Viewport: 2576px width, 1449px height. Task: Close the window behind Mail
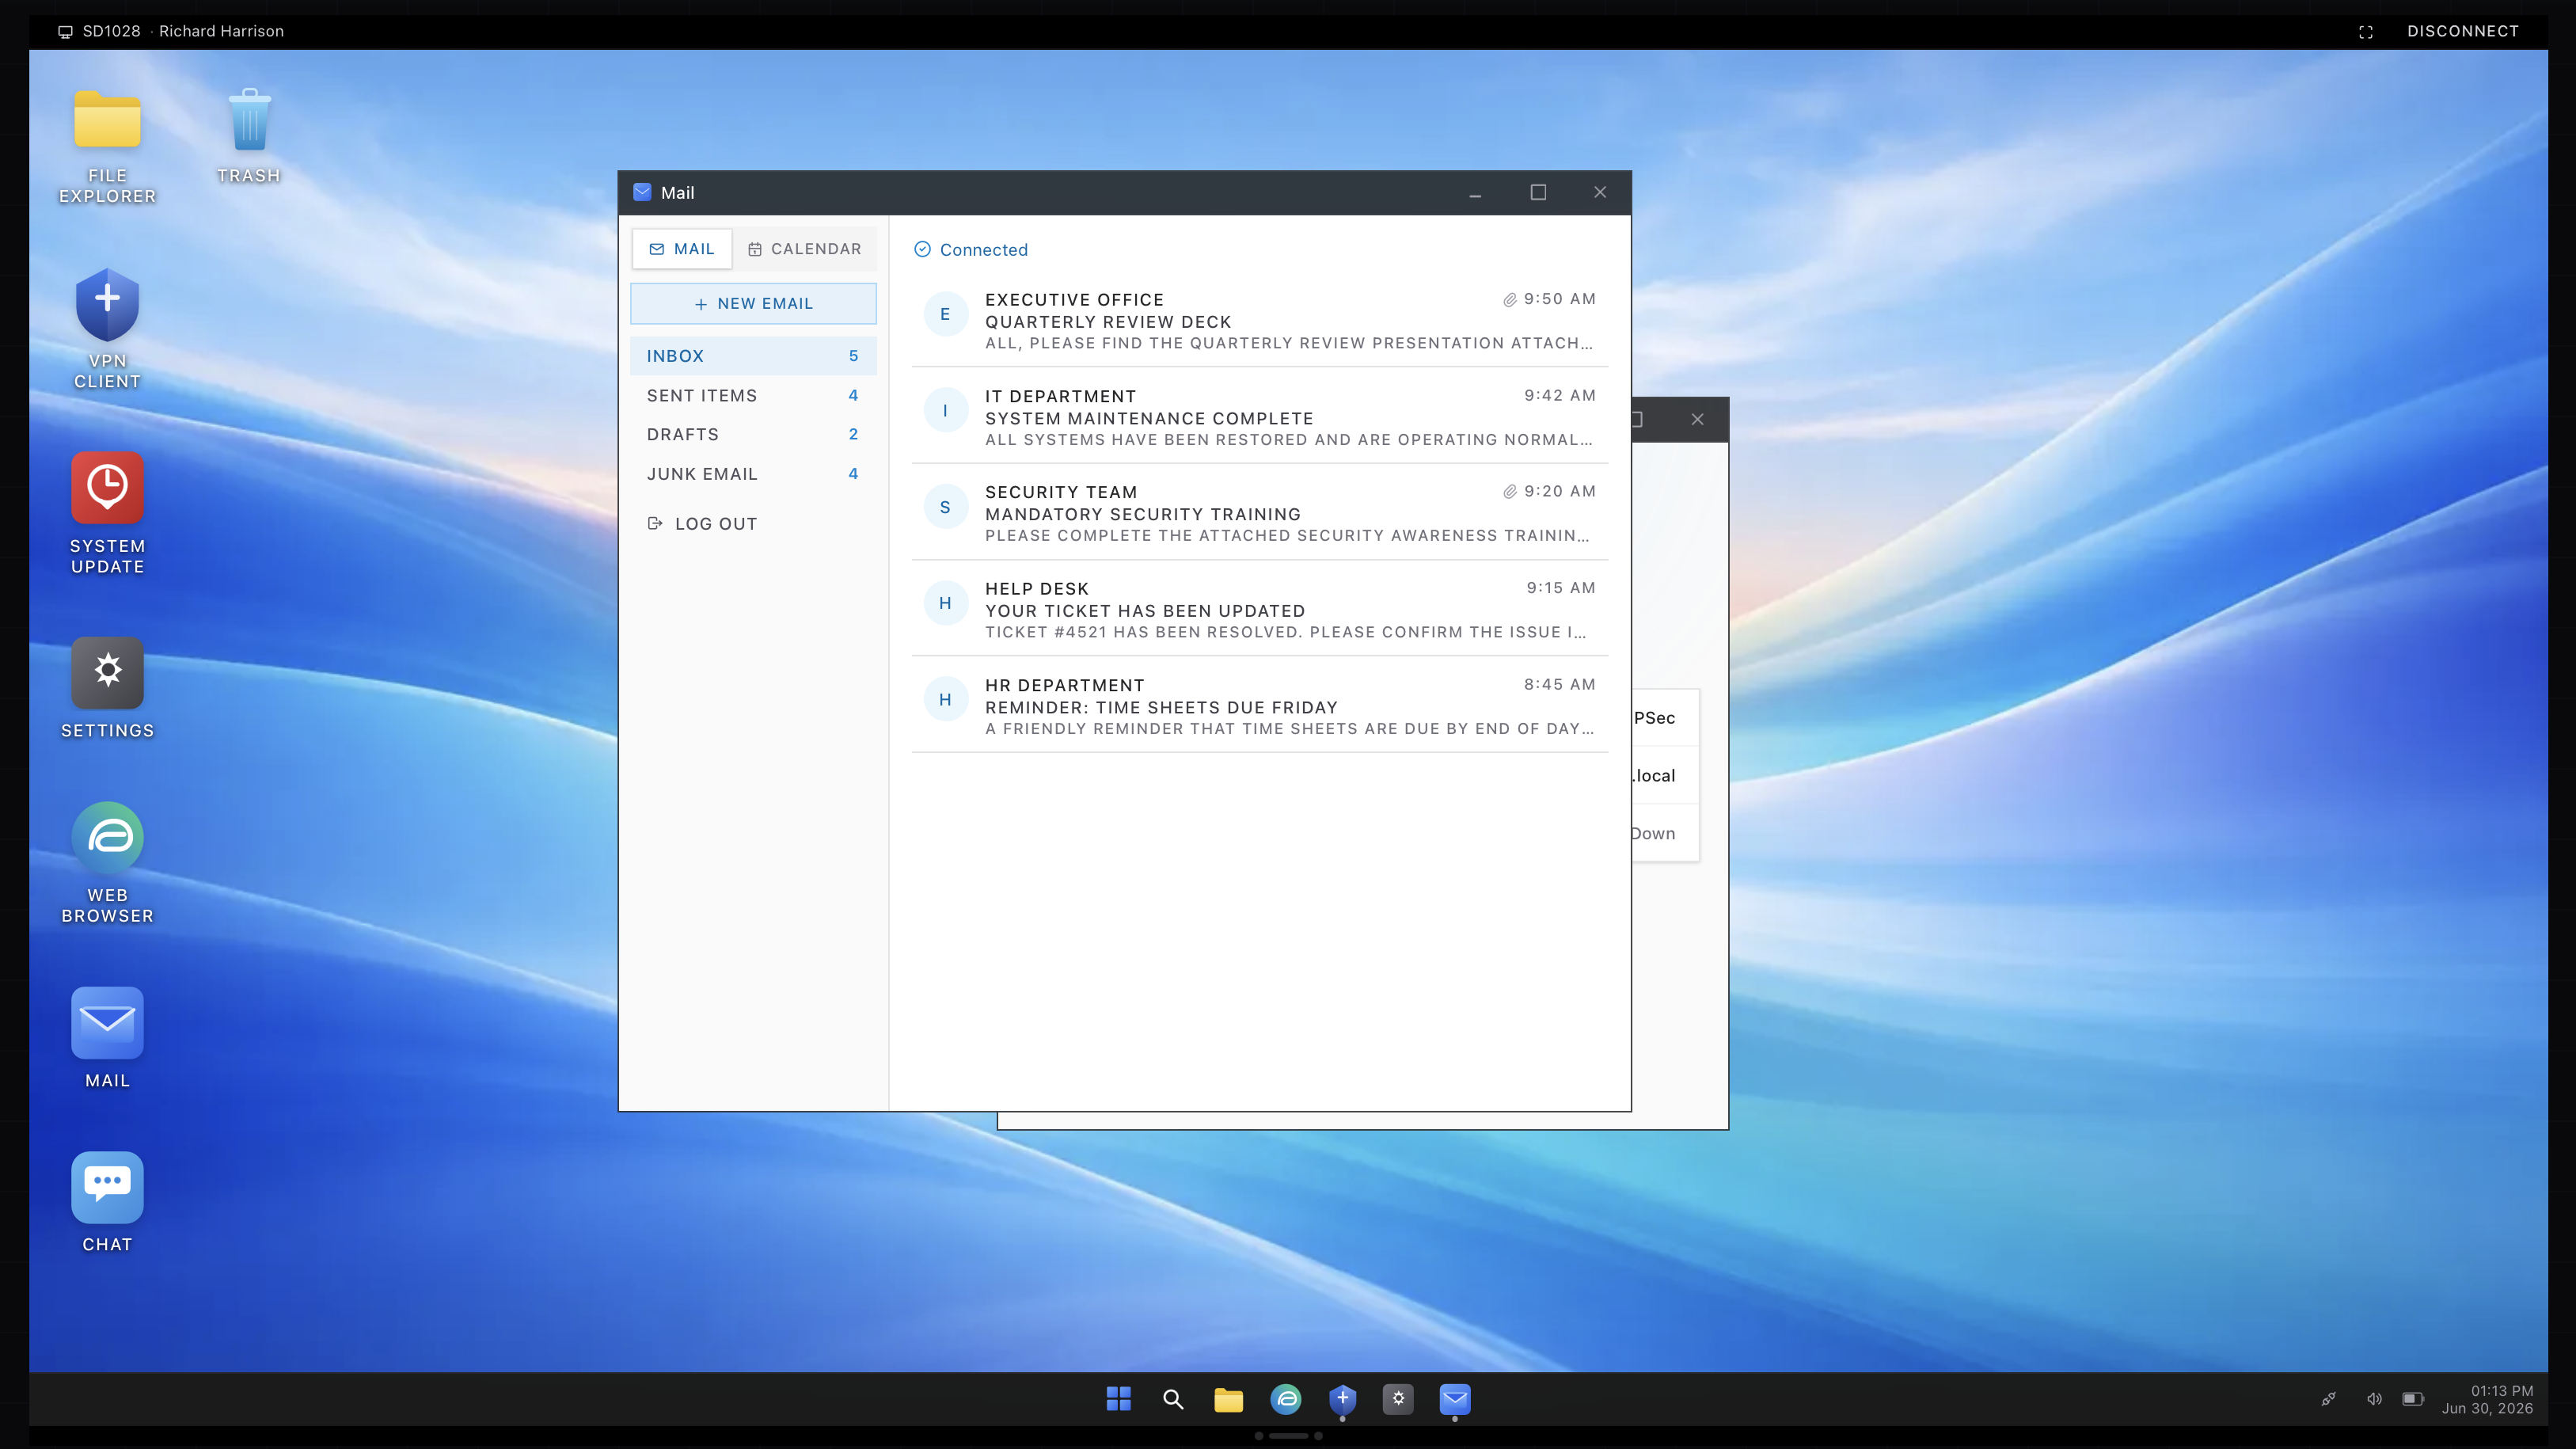[1697, 419]
